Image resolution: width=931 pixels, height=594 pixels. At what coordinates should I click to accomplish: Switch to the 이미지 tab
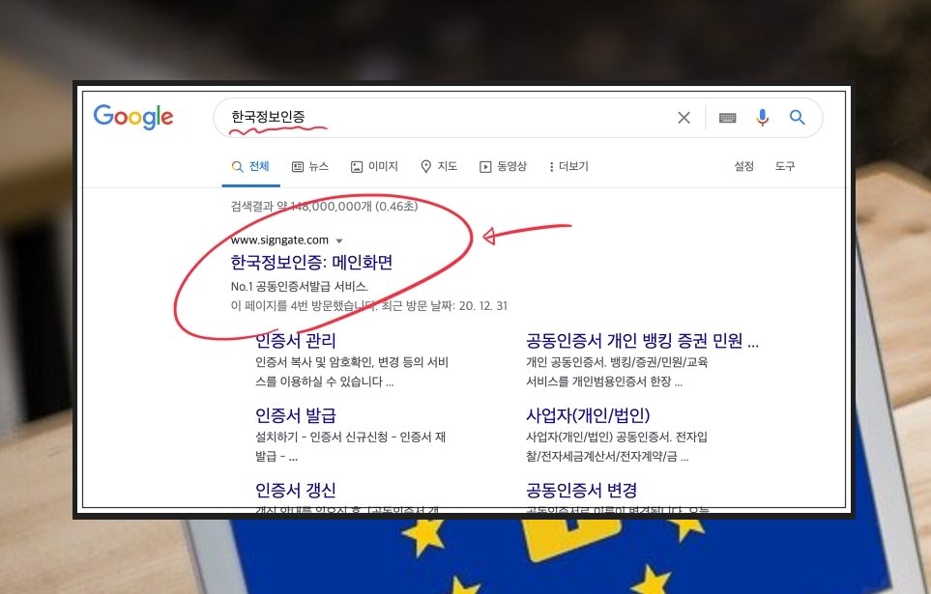374,167
